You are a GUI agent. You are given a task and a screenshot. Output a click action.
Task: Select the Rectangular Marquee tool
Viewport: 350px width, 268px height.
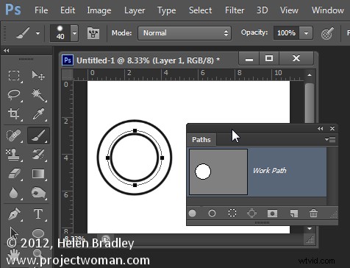(x=14, y=76)
